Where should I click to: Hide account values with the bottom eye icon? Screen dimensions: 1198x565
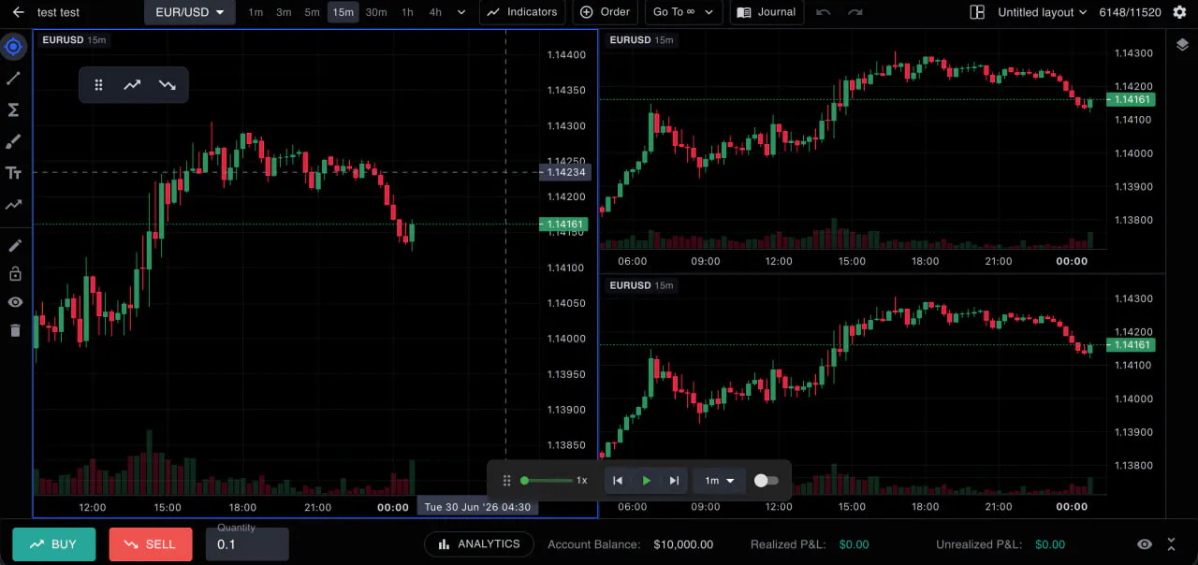coord(1145,544)
